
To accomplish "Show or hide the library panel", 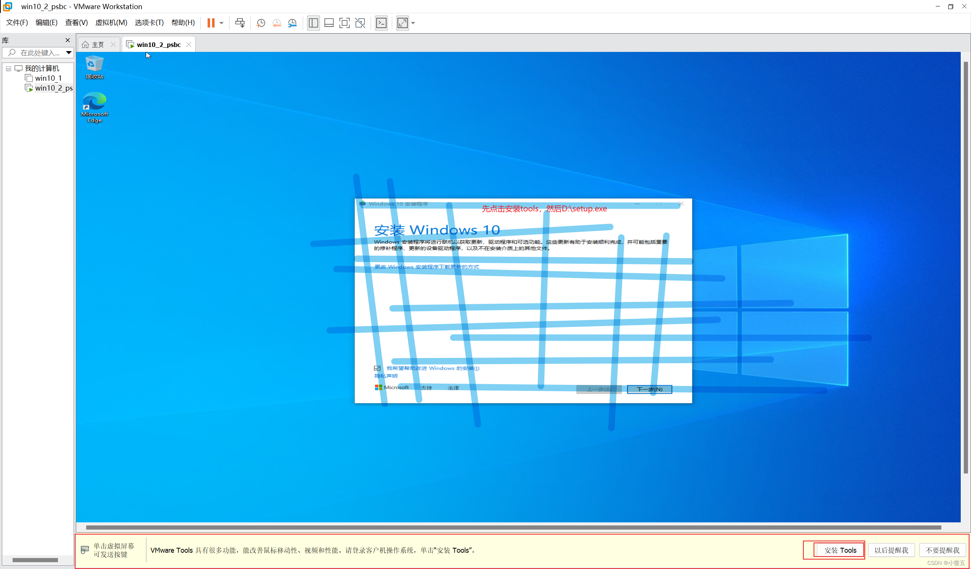I will (x=313, y=23).
